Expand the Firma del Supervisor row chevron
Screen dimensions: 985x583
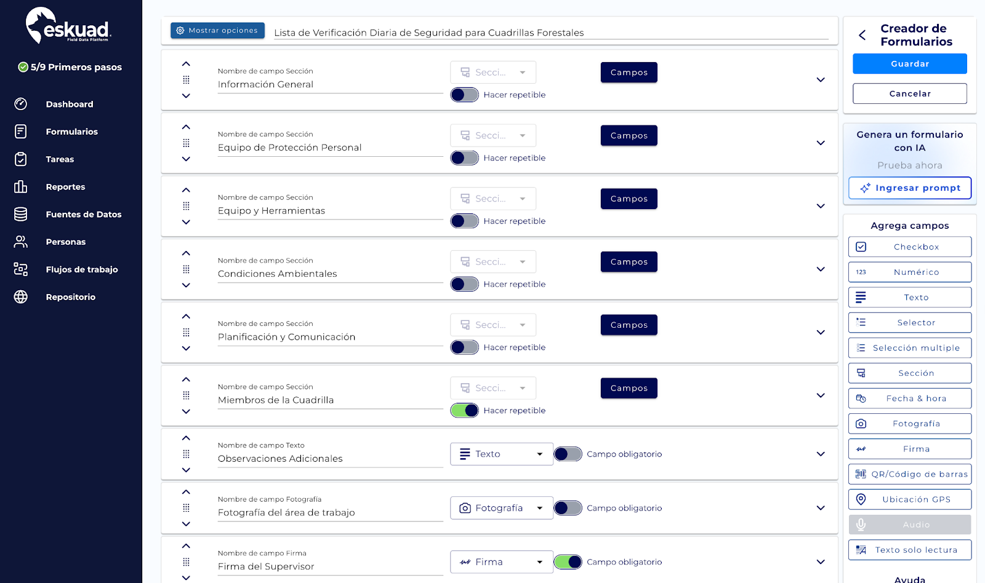[x=821, y=562]
